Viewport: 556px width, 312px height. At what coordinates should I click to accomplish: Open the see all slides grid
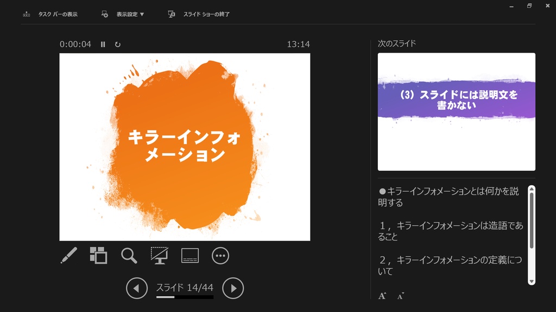pos(99,256)
